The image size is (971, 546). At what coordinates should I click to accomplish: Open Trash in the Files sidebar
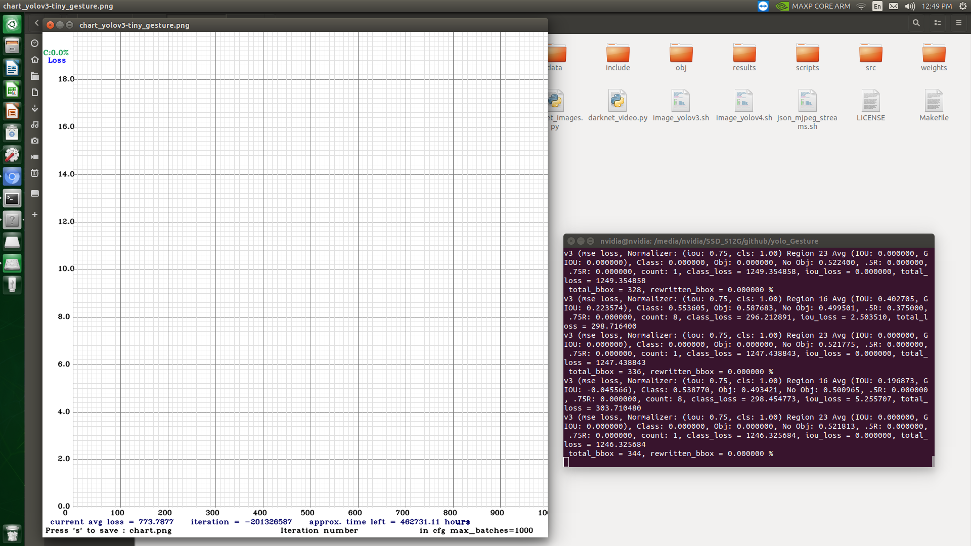(x=35, y=173)
